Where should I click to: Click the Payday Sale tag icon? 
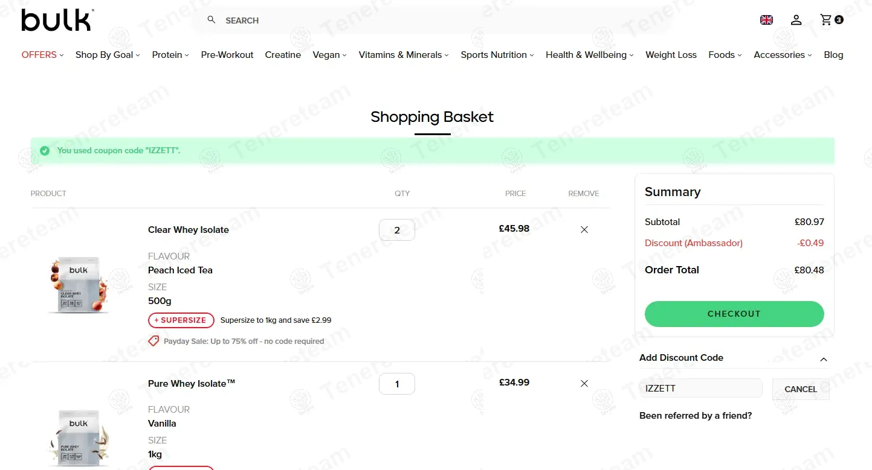[x=153, y=341]
